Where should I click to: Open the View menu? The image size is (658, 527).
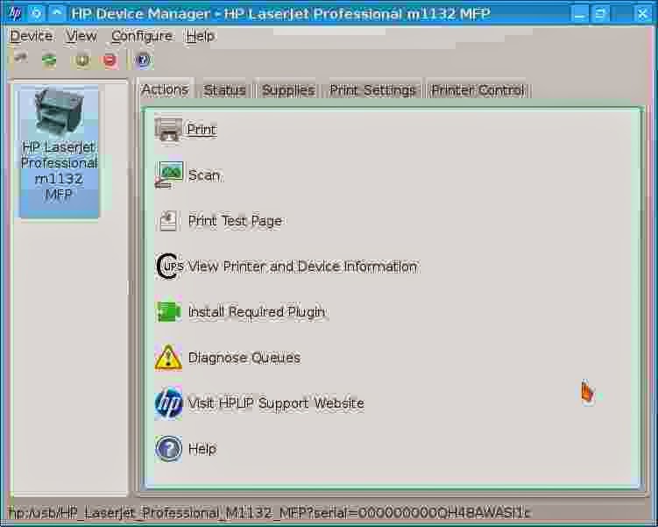(81, 36)
